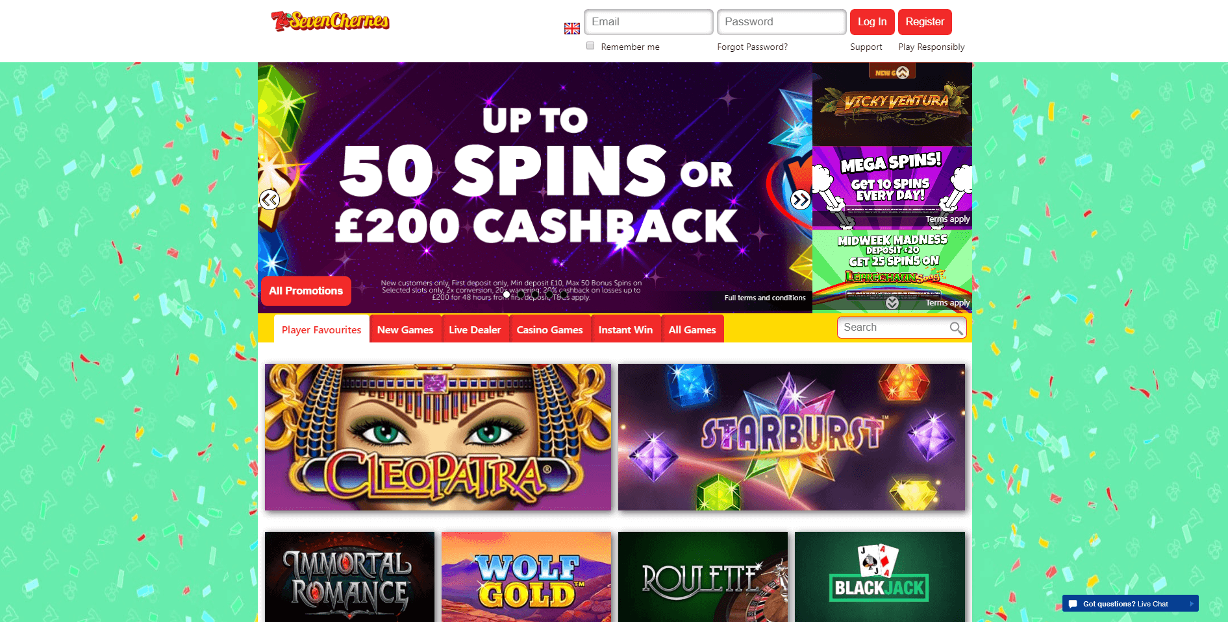1228x622 pixels.
Task: Advance to next banner slide arrow
Action: [800, 200]
